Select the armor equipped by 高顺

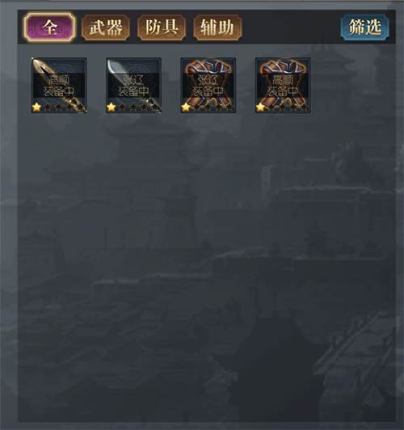pos(283,86)
